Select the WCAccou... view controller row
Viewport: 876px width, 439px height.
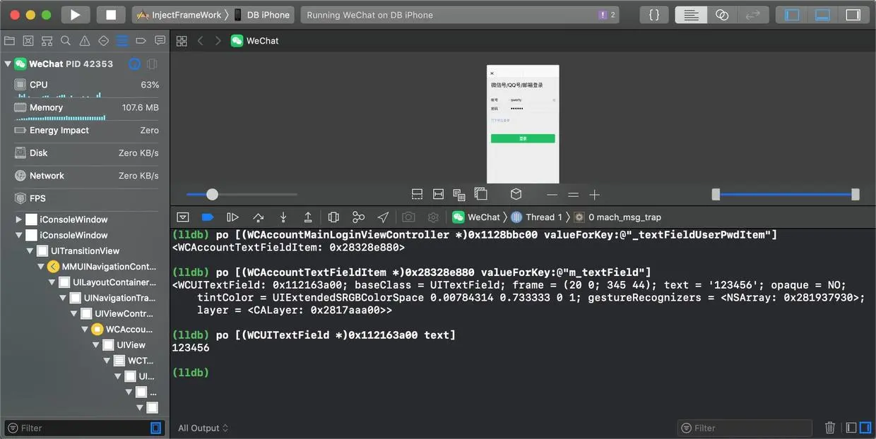point(85,329)
